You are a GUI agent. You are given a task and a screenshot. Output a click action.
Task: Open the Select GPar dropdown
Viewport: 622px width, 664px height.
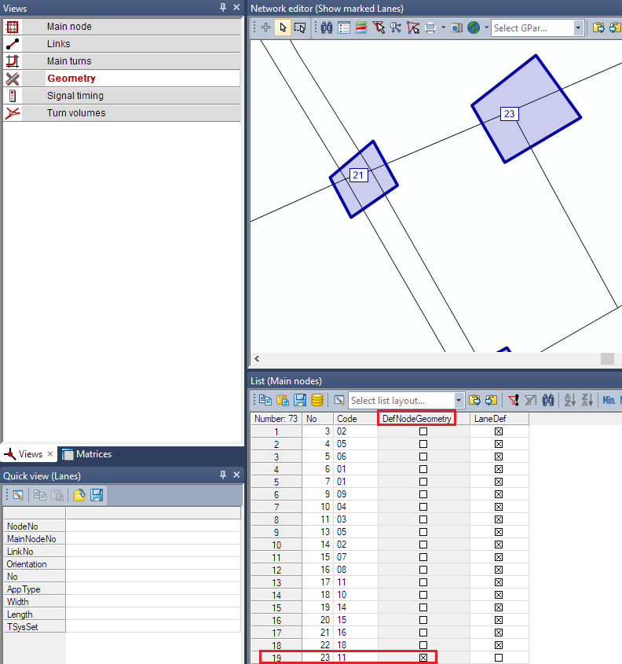578,28
